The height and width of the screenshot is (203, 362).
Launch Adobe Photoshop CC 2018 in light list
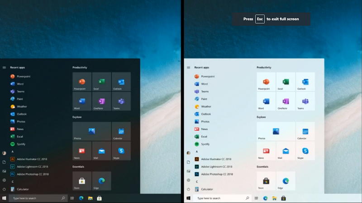coord(214,174)
